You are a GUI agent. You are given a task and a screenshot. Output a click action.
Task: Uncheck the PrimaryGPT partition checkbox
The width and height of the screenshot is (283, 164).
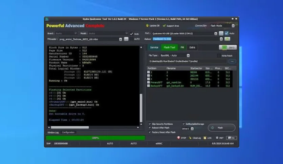click(148, 82)
